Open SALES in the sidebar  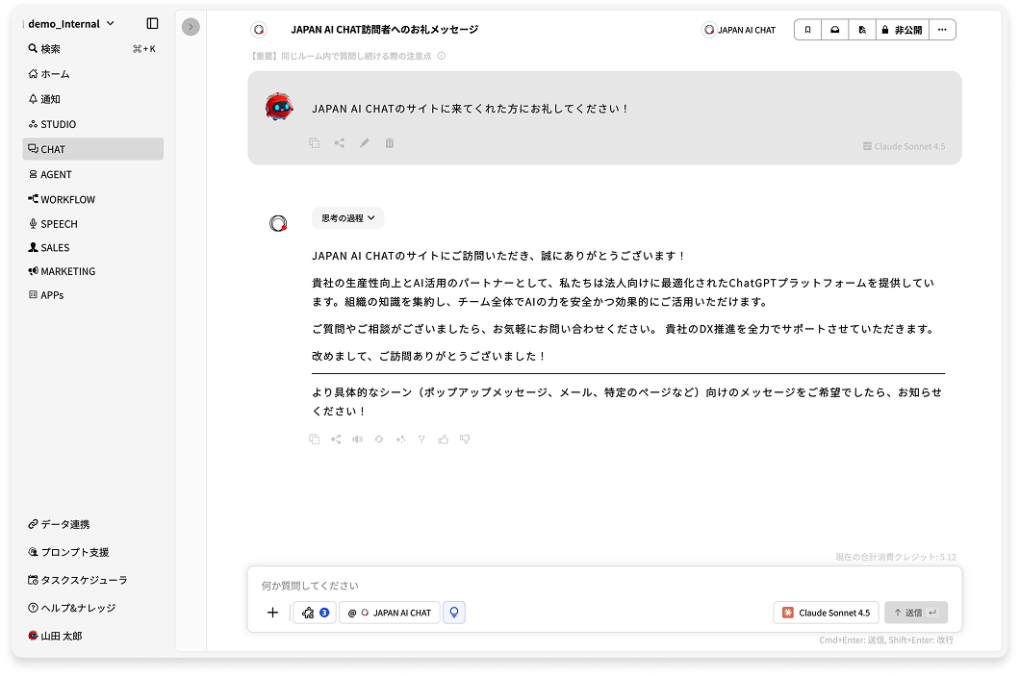click(92, 248)
